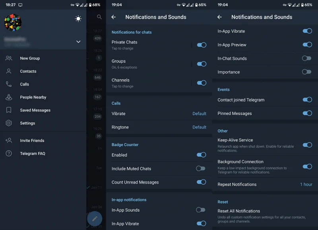Toggle In-App Preview switch
Screen dimensions: 318x230
[x=307, y=45]
